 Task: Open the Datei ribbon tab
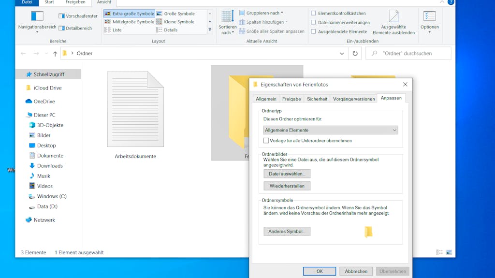27,2
